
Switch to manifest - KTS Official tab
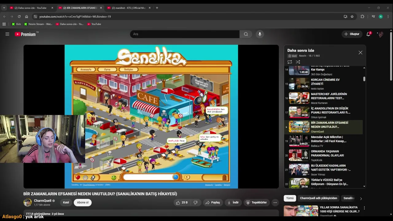coord(128,8)
